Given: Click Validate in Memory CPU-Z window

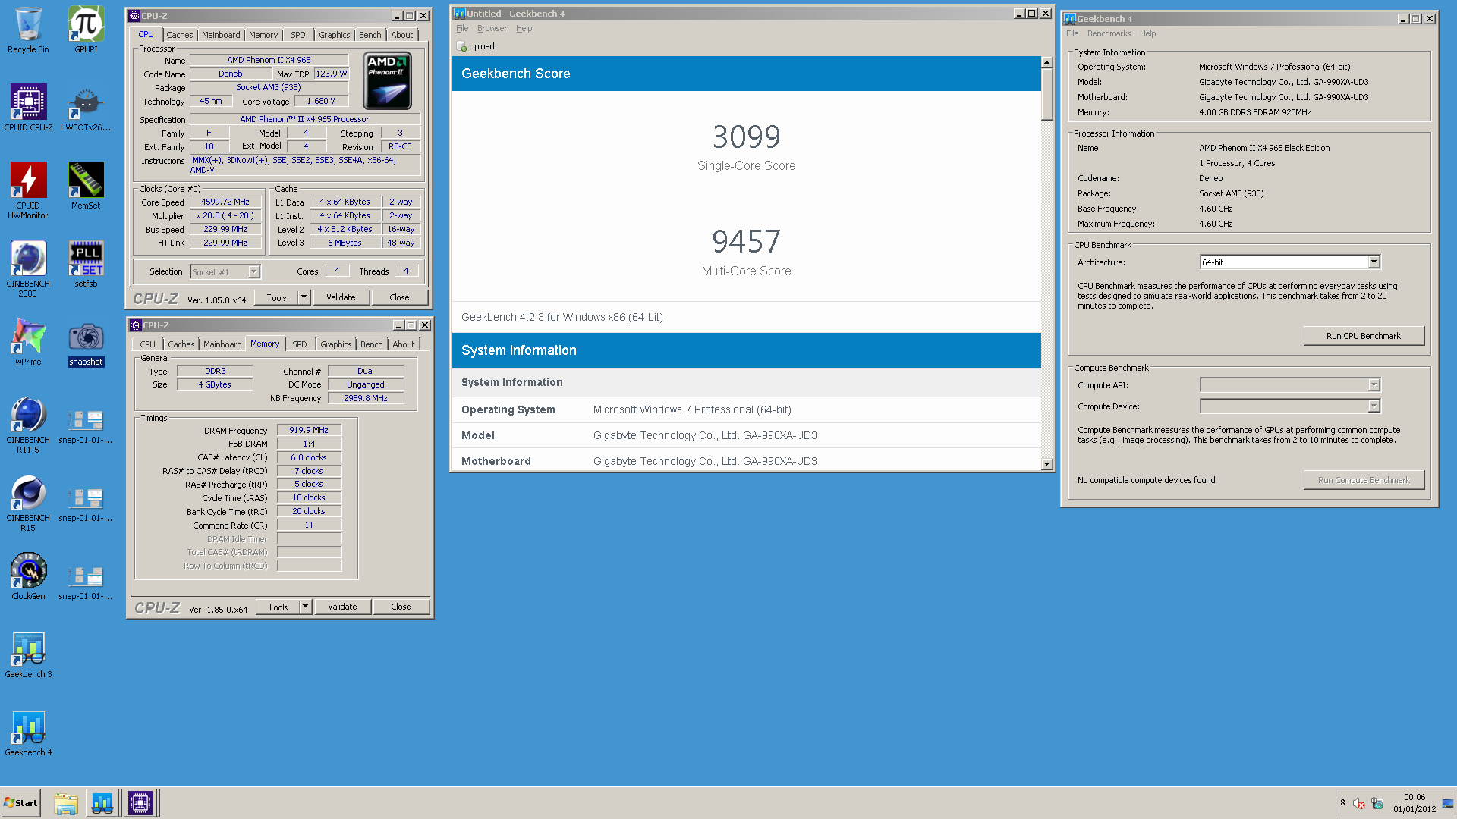Looking at the screenshot, I should coord(342,607).
